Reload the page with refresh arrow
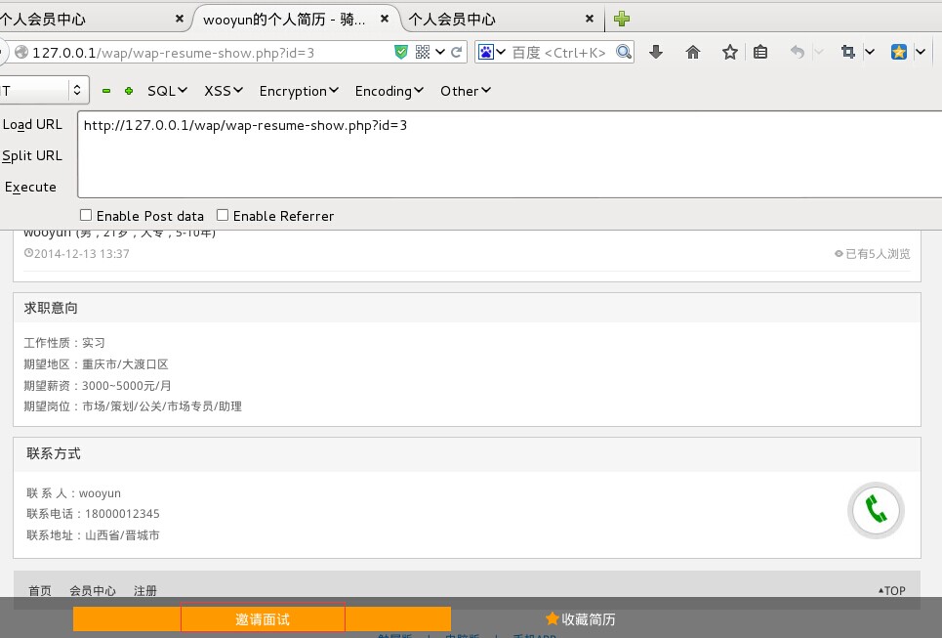This screenshot has width=942, height=638. [457, 53]
